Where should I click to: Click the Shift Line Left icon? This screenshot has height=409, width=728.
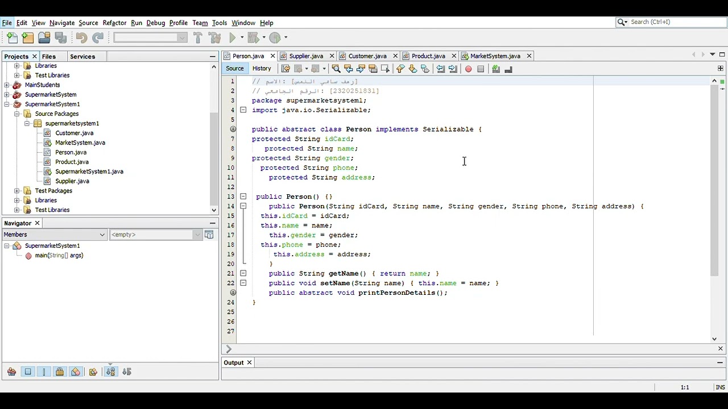point(441,69)
